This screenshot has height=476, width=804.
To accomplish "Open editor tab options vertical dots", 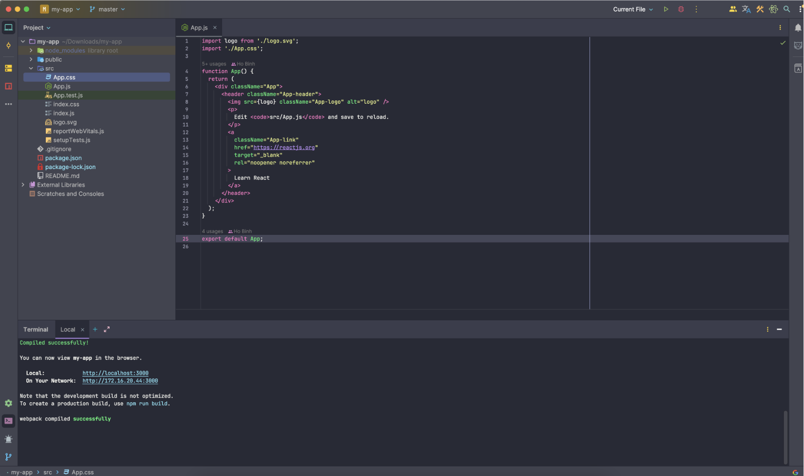I will [x=780, y=28].
